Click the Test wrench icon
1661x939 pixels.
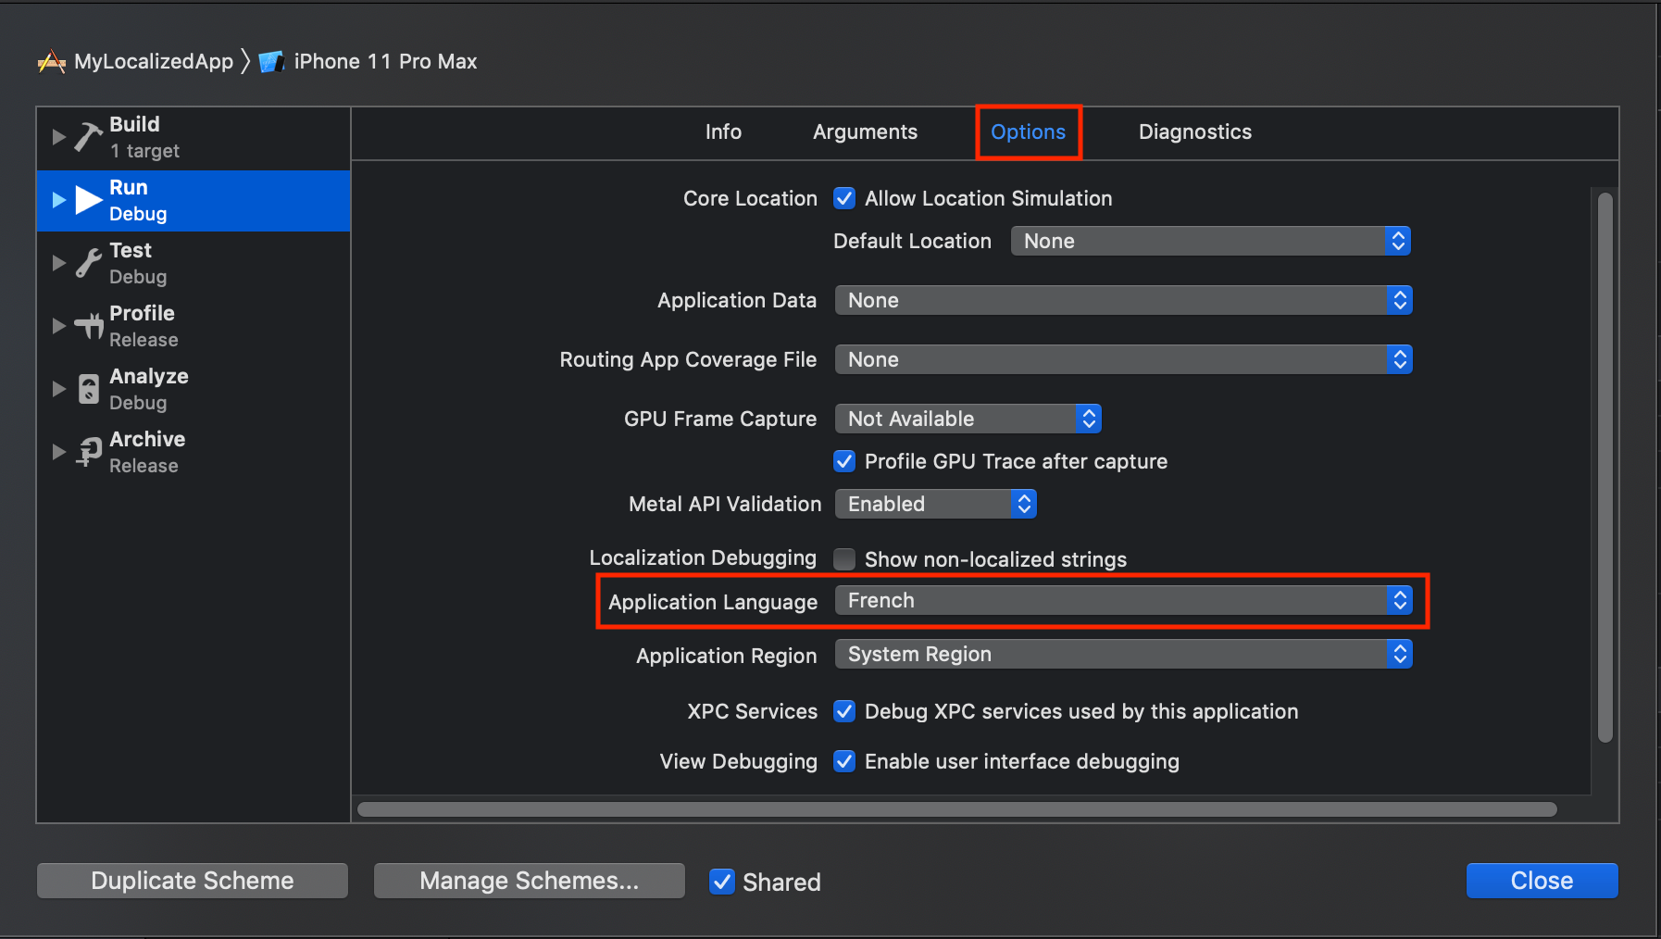click(x=88, y=263)
